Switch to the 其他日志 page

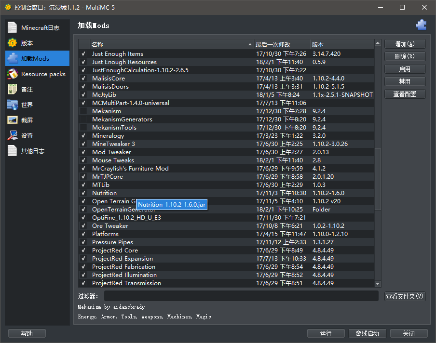37,151
